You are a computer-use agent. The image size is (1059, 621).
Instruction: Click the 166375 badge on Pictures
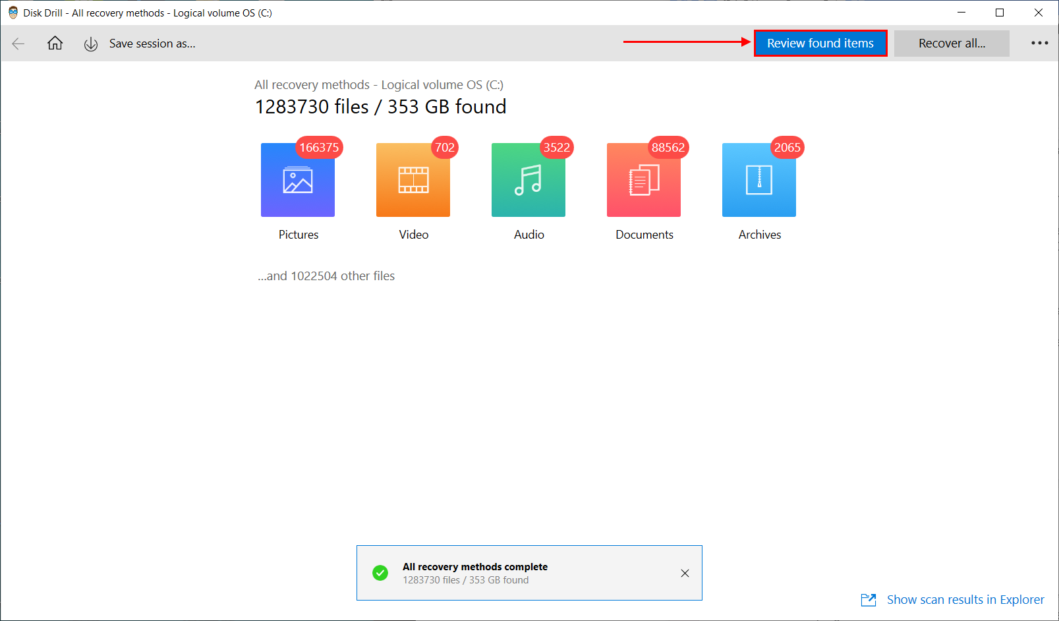[320, 148]
